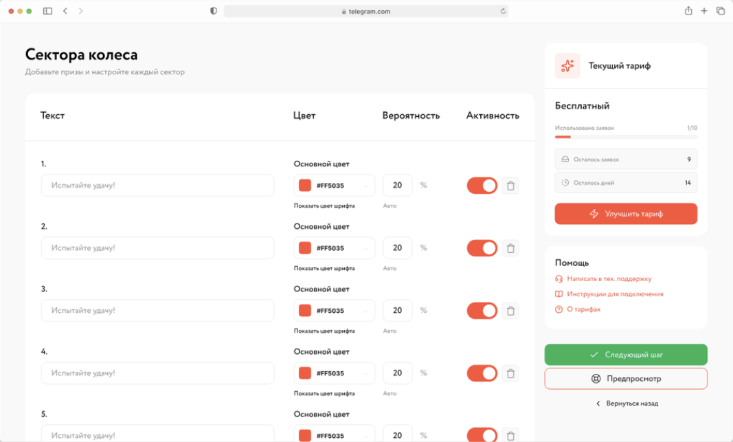The width and height of the screenshot is (733, 442).
Task: Click the headset icon next to support link
Action: point(559,279)
